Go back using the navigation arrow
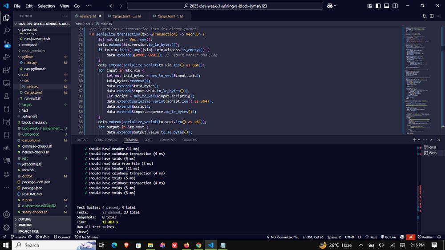 (111, 6)
